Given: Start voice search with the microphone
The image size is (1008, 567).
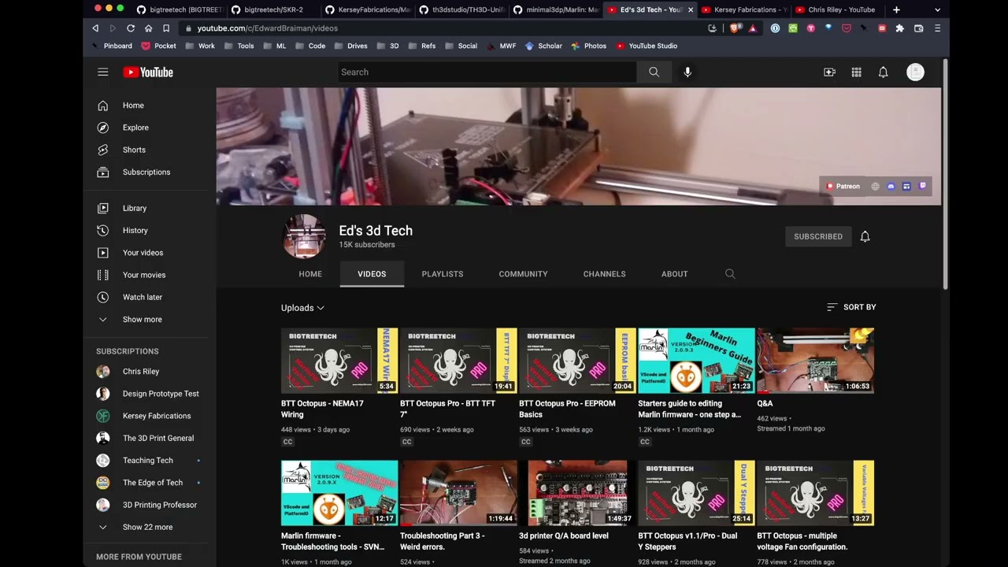Looking at the screenshot, I should tap(687, 72).
